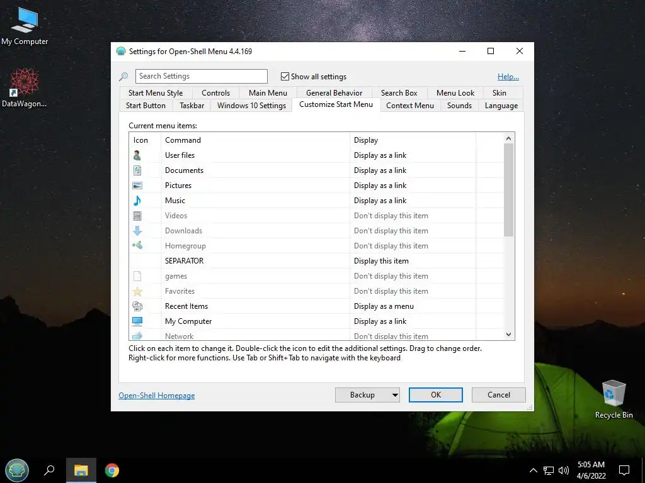Open the Backup dropdown arrow

(395, 395)
